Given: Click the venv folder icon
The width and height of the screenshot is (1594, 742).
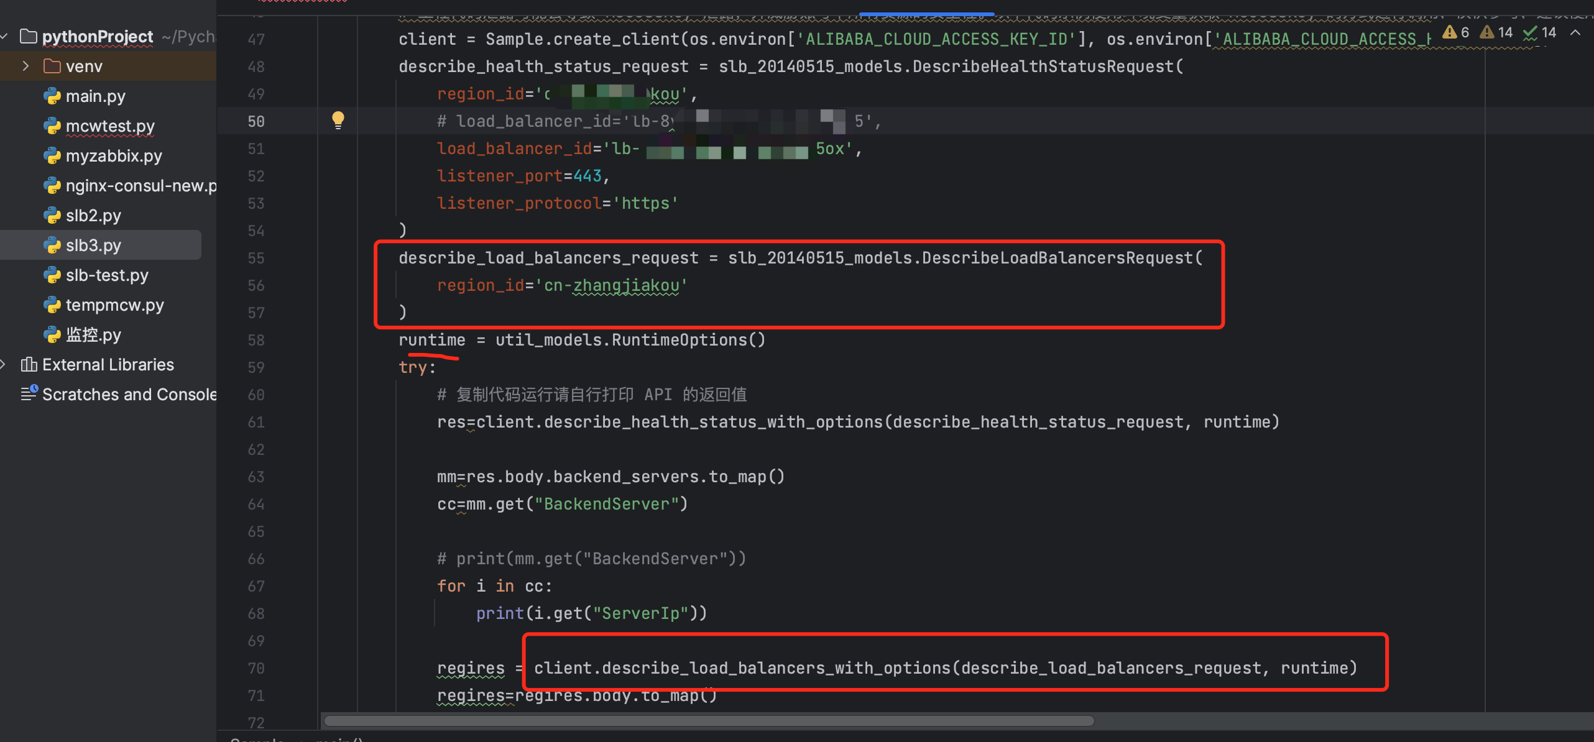Looking at the screenshot, I should click(52, 66).
